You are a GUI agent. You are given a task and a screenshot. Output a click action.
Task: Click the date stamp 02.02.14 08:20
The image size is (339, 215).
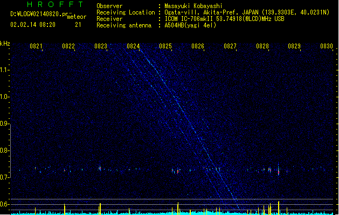click(x=33, y=25)
